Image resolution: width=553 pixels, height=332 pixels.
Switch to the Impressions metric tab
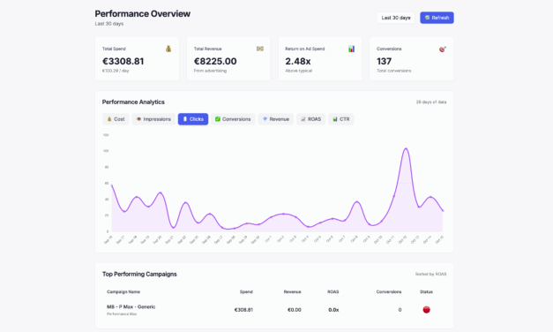point(153,119)
